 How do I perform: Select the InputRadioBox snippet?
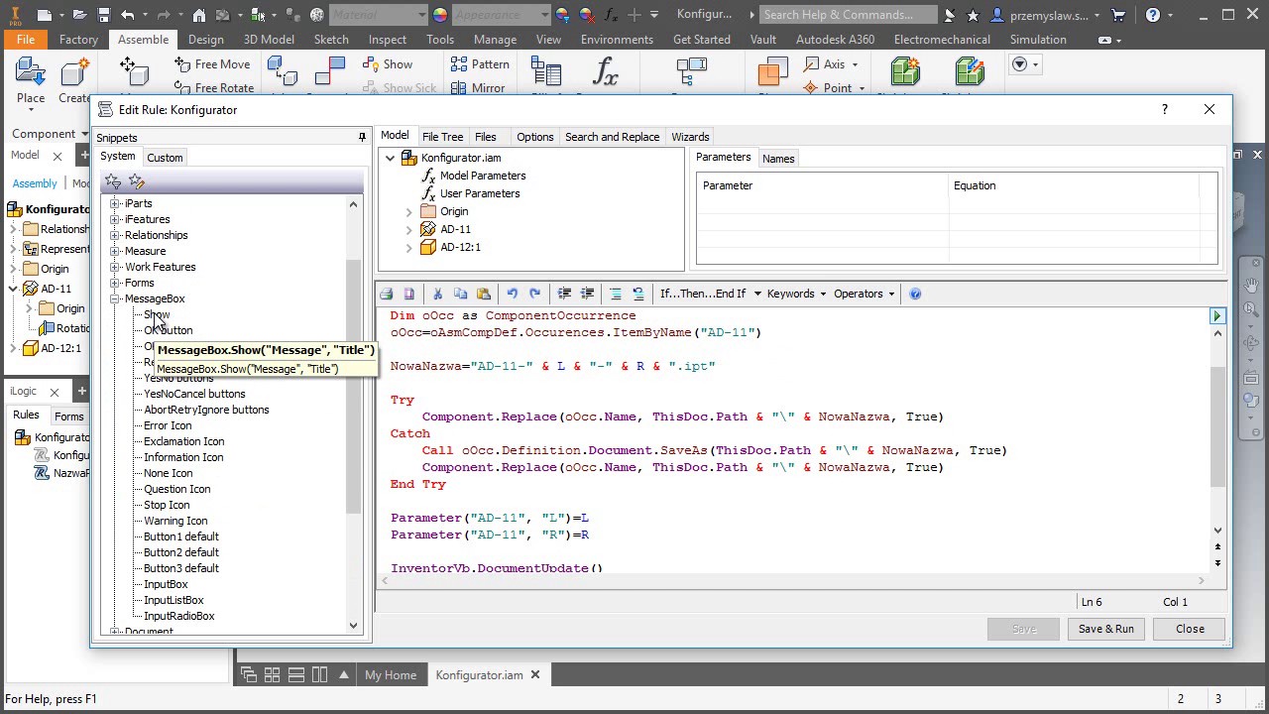[179, 616]
